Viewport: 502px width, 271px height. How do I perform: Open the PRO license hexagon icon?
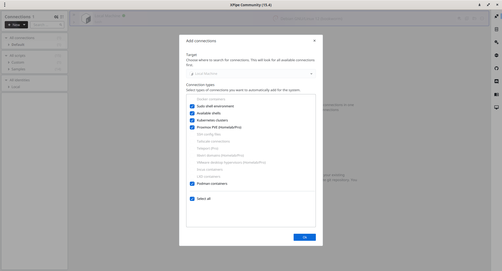496,55
